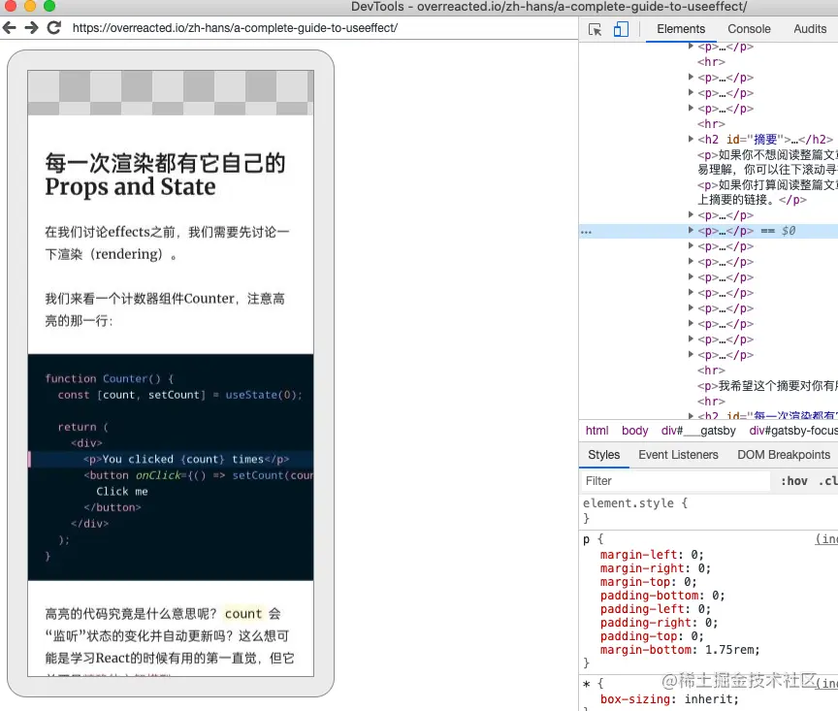This screenshot has height=711, width=838.
Task: Focus the URL address field
Action: tap(235, 28)
